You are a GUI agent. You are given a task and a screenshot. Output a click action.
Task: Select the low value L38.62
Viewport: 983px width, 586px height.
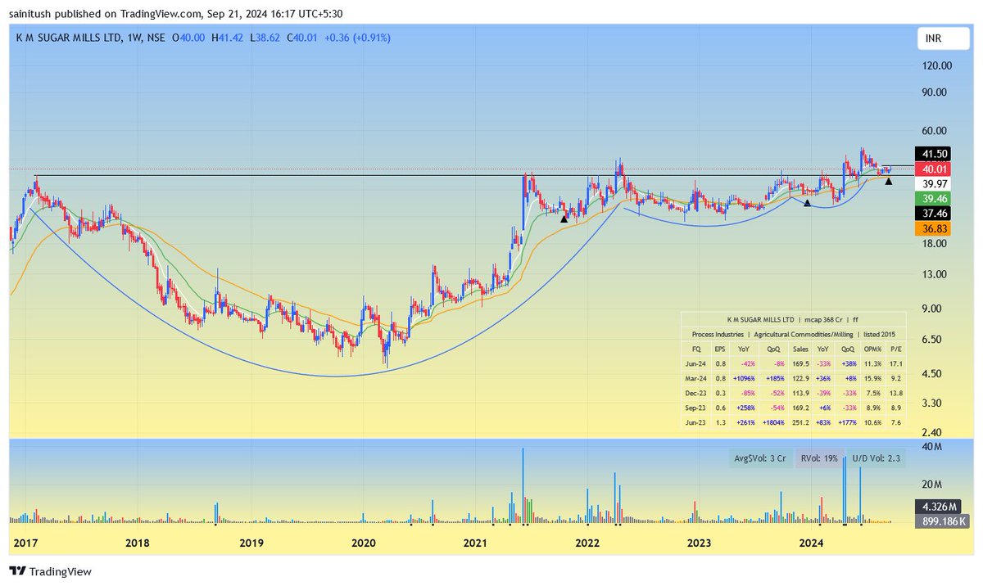[x=266, y=38]
